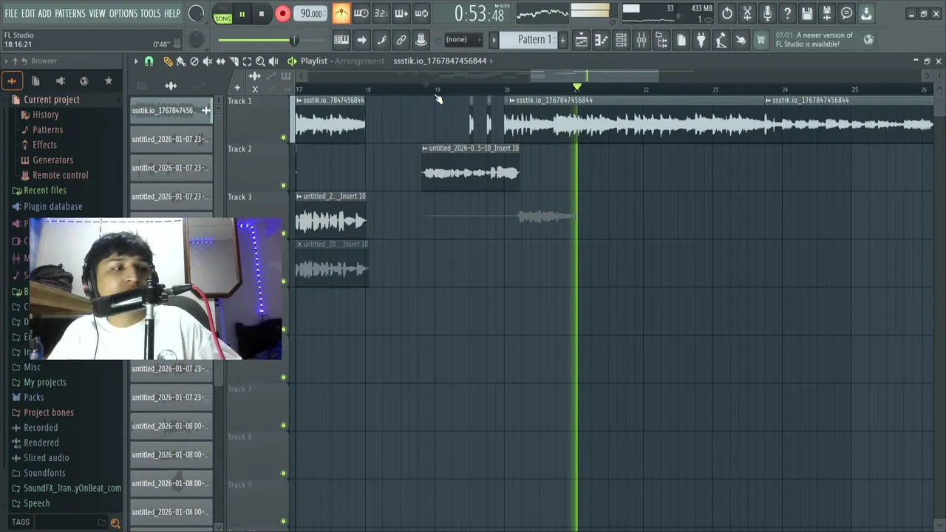Toggle countdown before recording
The height and width of the screenshot is (532, 946).
pos(381,13)
